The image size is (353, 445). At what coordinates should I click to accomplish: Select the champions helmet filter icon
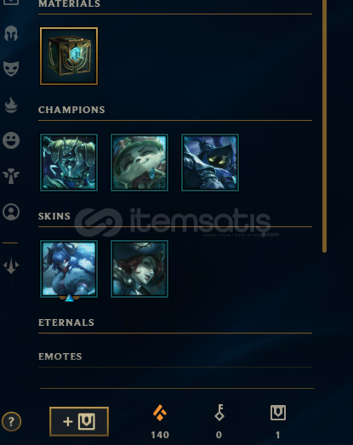point(11,33)
